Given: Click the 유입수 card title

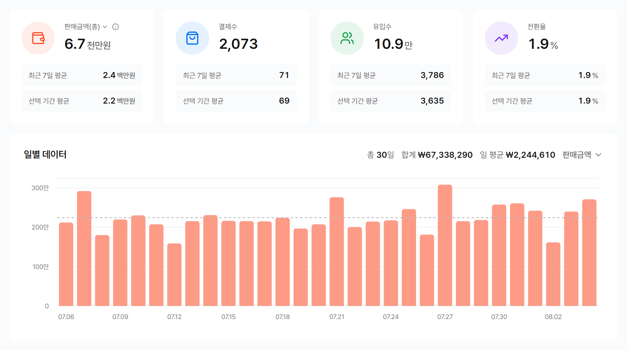Looking at the screenshot, I should click(382, 27).
